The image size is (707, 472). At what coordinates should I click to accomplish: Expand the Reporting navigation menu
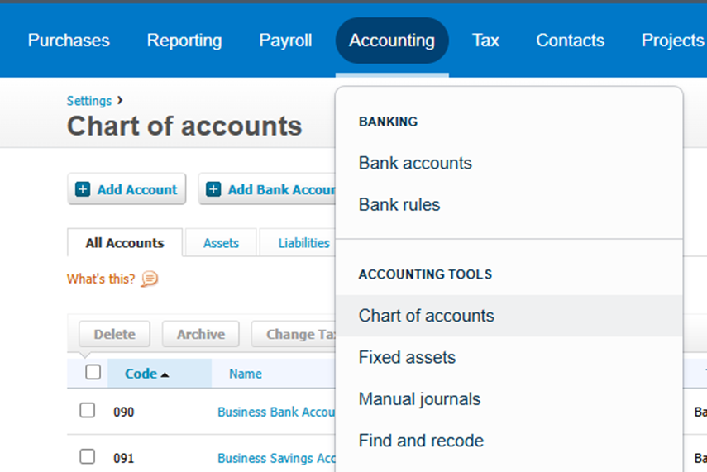coord(184,41)
